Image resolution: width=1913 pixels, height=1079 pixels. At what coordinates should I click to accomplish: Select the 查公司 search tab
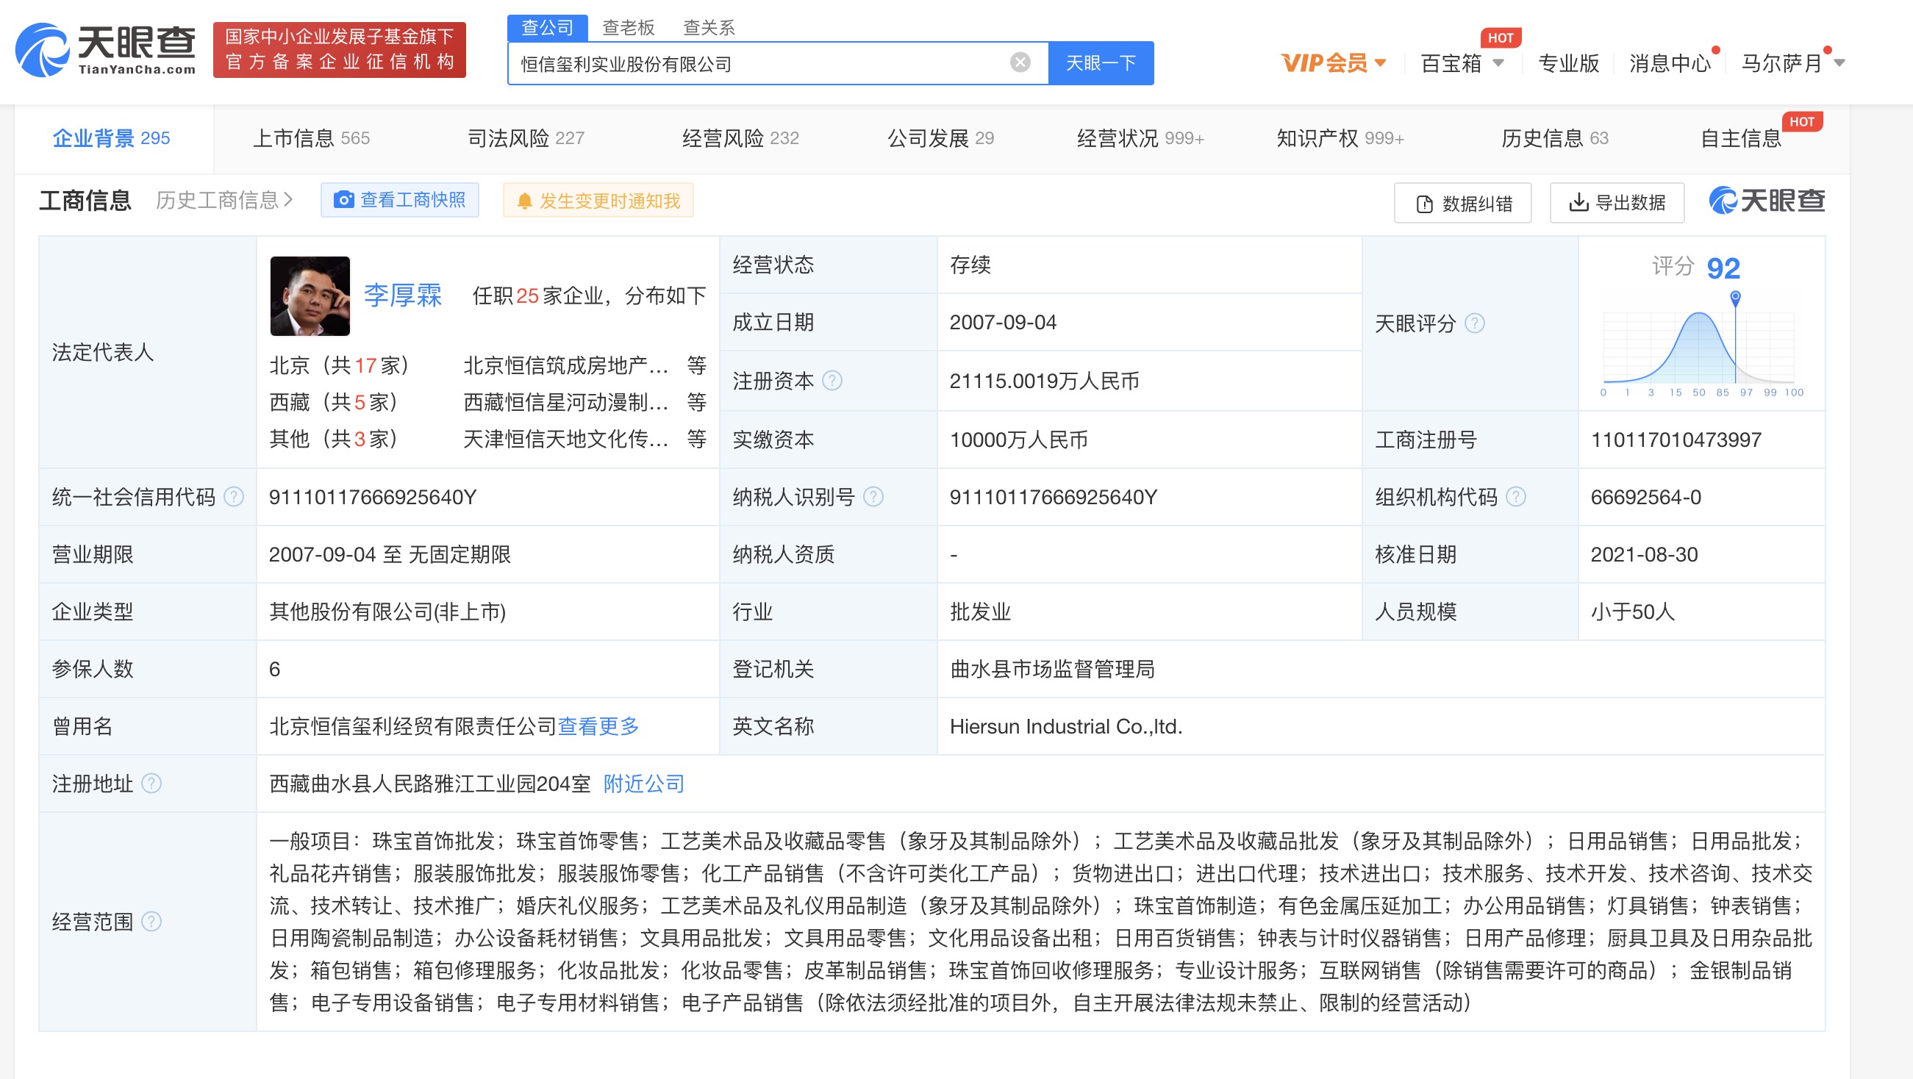pyautogui.click(x=547, y=27)
